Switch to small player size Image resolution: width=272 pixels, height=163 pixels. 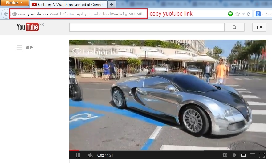[x=243, y=155]
